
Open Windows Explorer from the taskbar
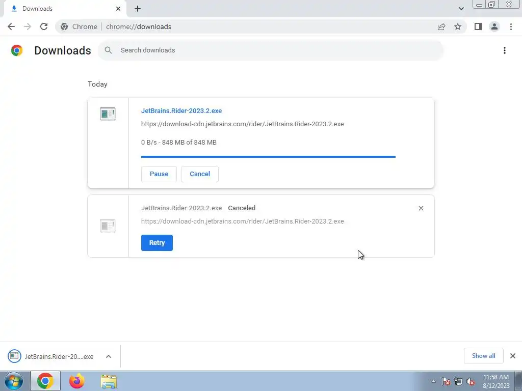coord(109,381)
